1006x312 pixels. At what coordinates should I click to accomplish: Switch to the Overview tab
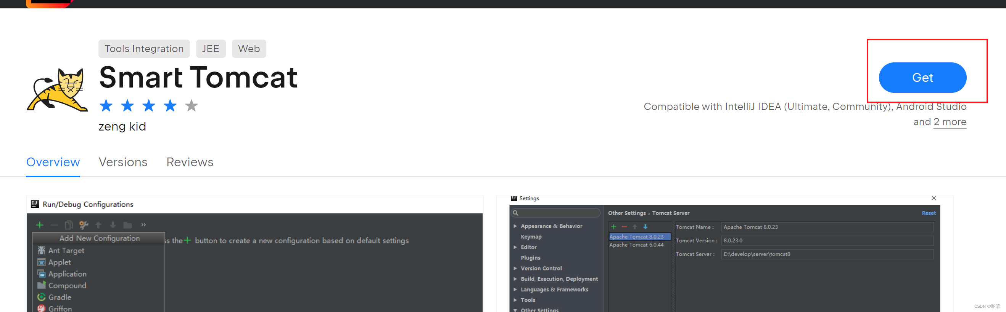click(53, 162)
